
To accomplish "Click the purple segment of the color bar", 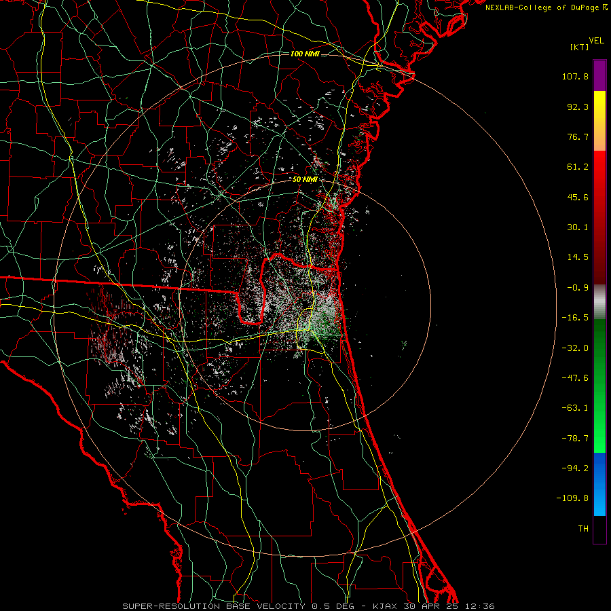I will click(599, 75).
